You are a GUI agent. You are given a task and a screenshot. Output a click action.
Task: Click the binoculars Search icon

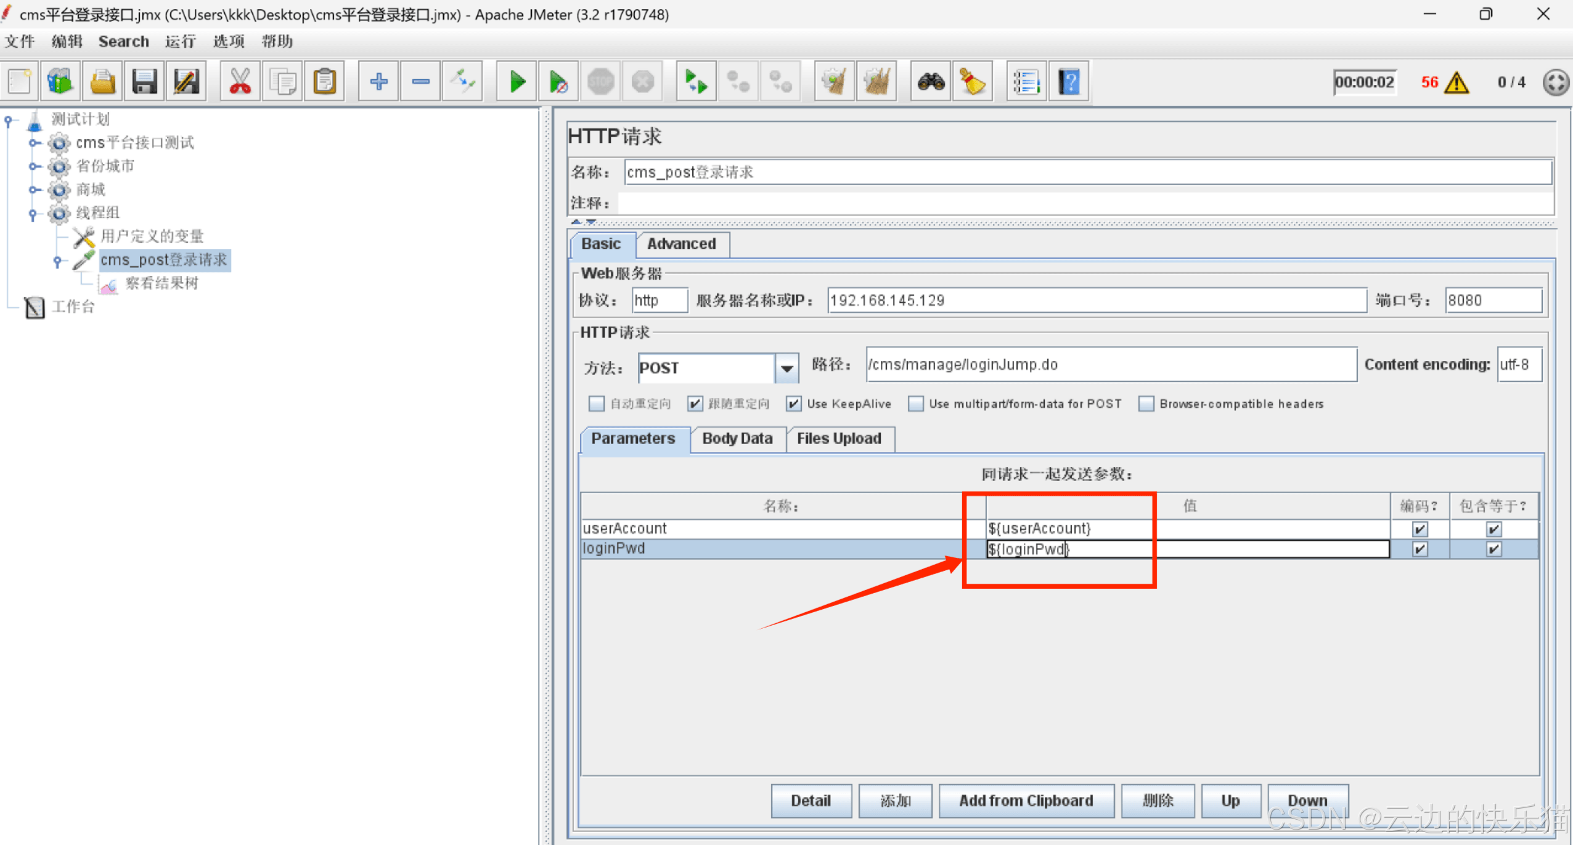(x=931, y=82)
